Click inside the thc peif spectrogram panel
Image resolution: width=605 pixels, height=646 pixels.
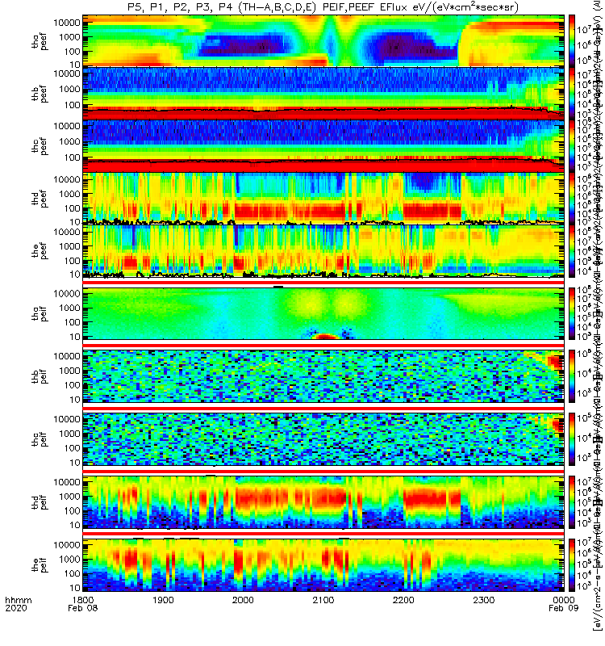(323, 439)
